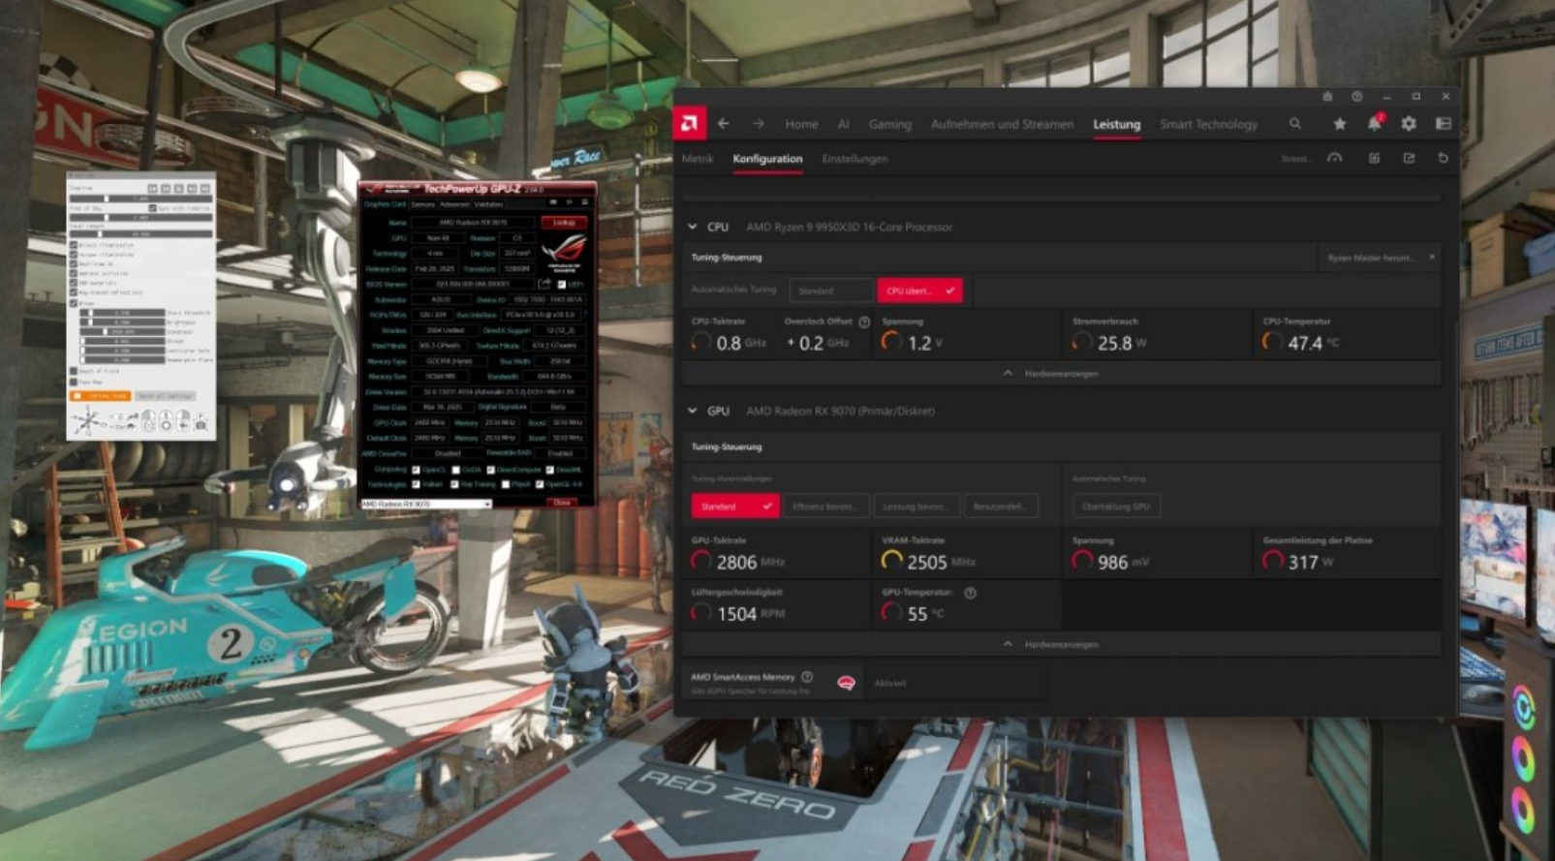Open the GPU-Z hamburger menu

tap(585, 202)
